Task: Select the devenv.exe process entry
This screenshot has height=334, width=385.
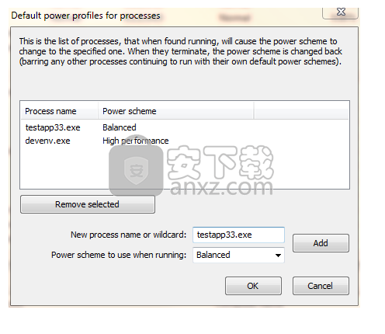Action: tap(47, 141)
